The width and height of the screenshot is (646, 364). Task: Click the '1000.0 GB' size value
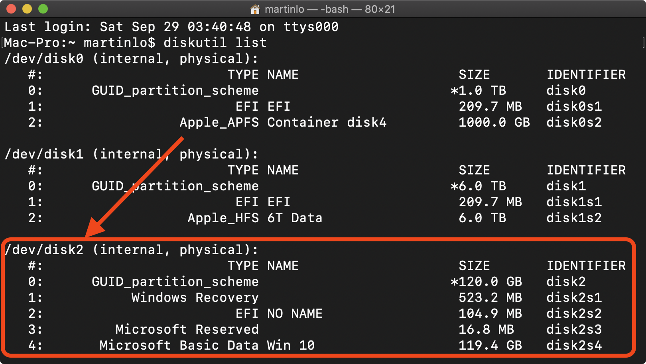pyautogui.click(x=494, y=122)
